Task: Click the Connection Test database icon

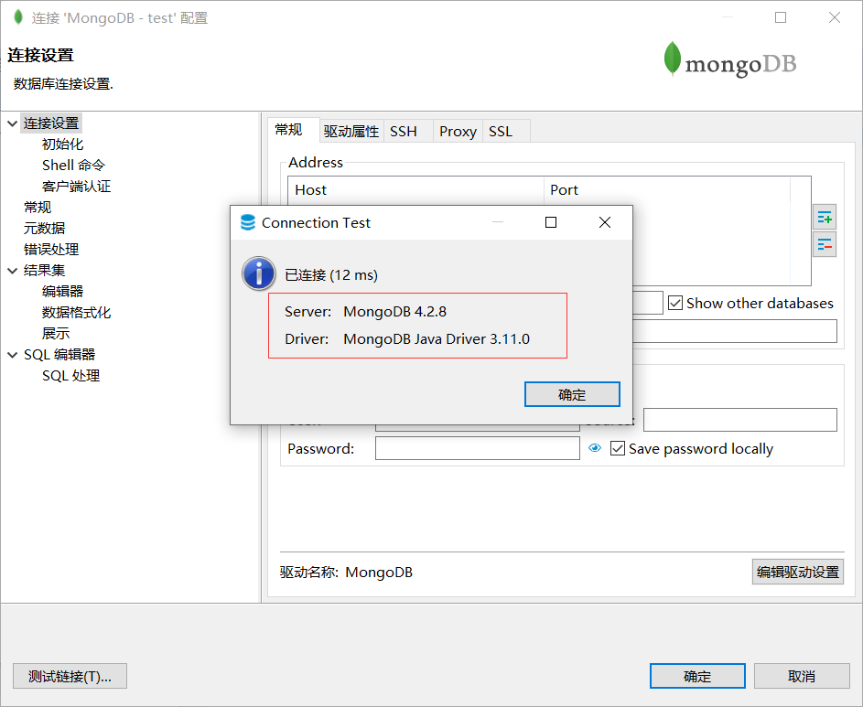Action: (x=248, y=222)
